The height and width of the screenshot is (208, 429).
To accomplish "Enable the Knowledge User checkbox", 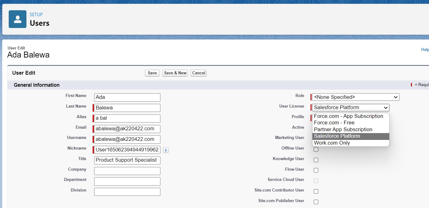I will point(316,160).
